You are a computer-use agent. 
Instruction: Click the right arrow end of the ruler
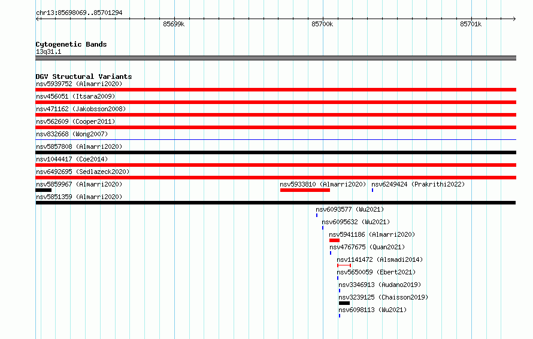[514, 19]
